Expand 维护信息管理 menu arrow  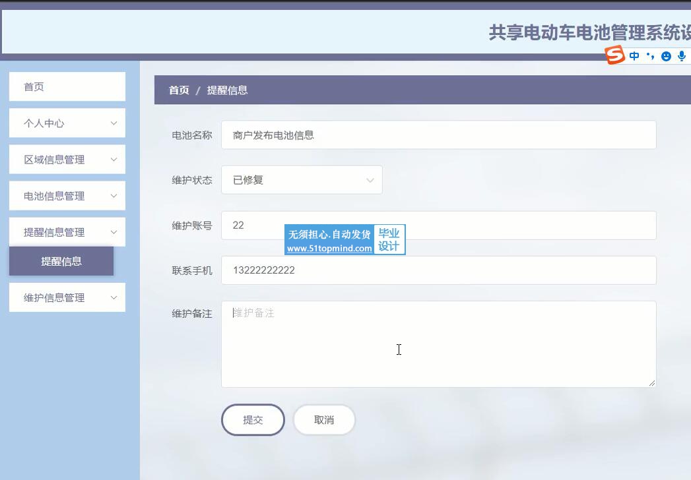tap(114, 297)
